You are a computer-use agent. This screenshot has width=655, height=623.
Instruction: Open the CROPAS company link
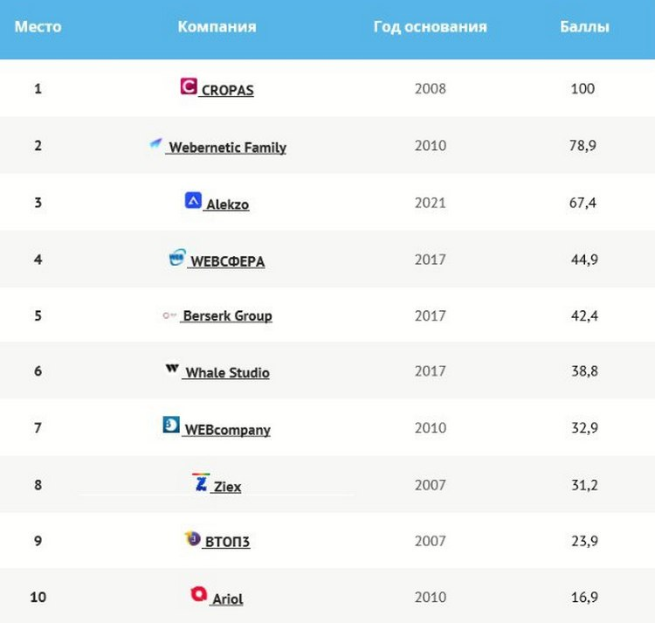[x=227, y=90]
